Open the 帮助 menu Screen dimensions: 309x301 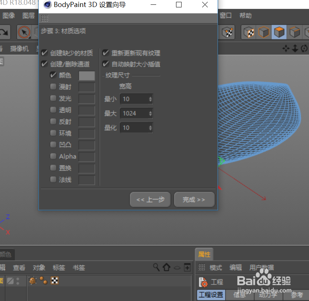click(x=245, y=15)
